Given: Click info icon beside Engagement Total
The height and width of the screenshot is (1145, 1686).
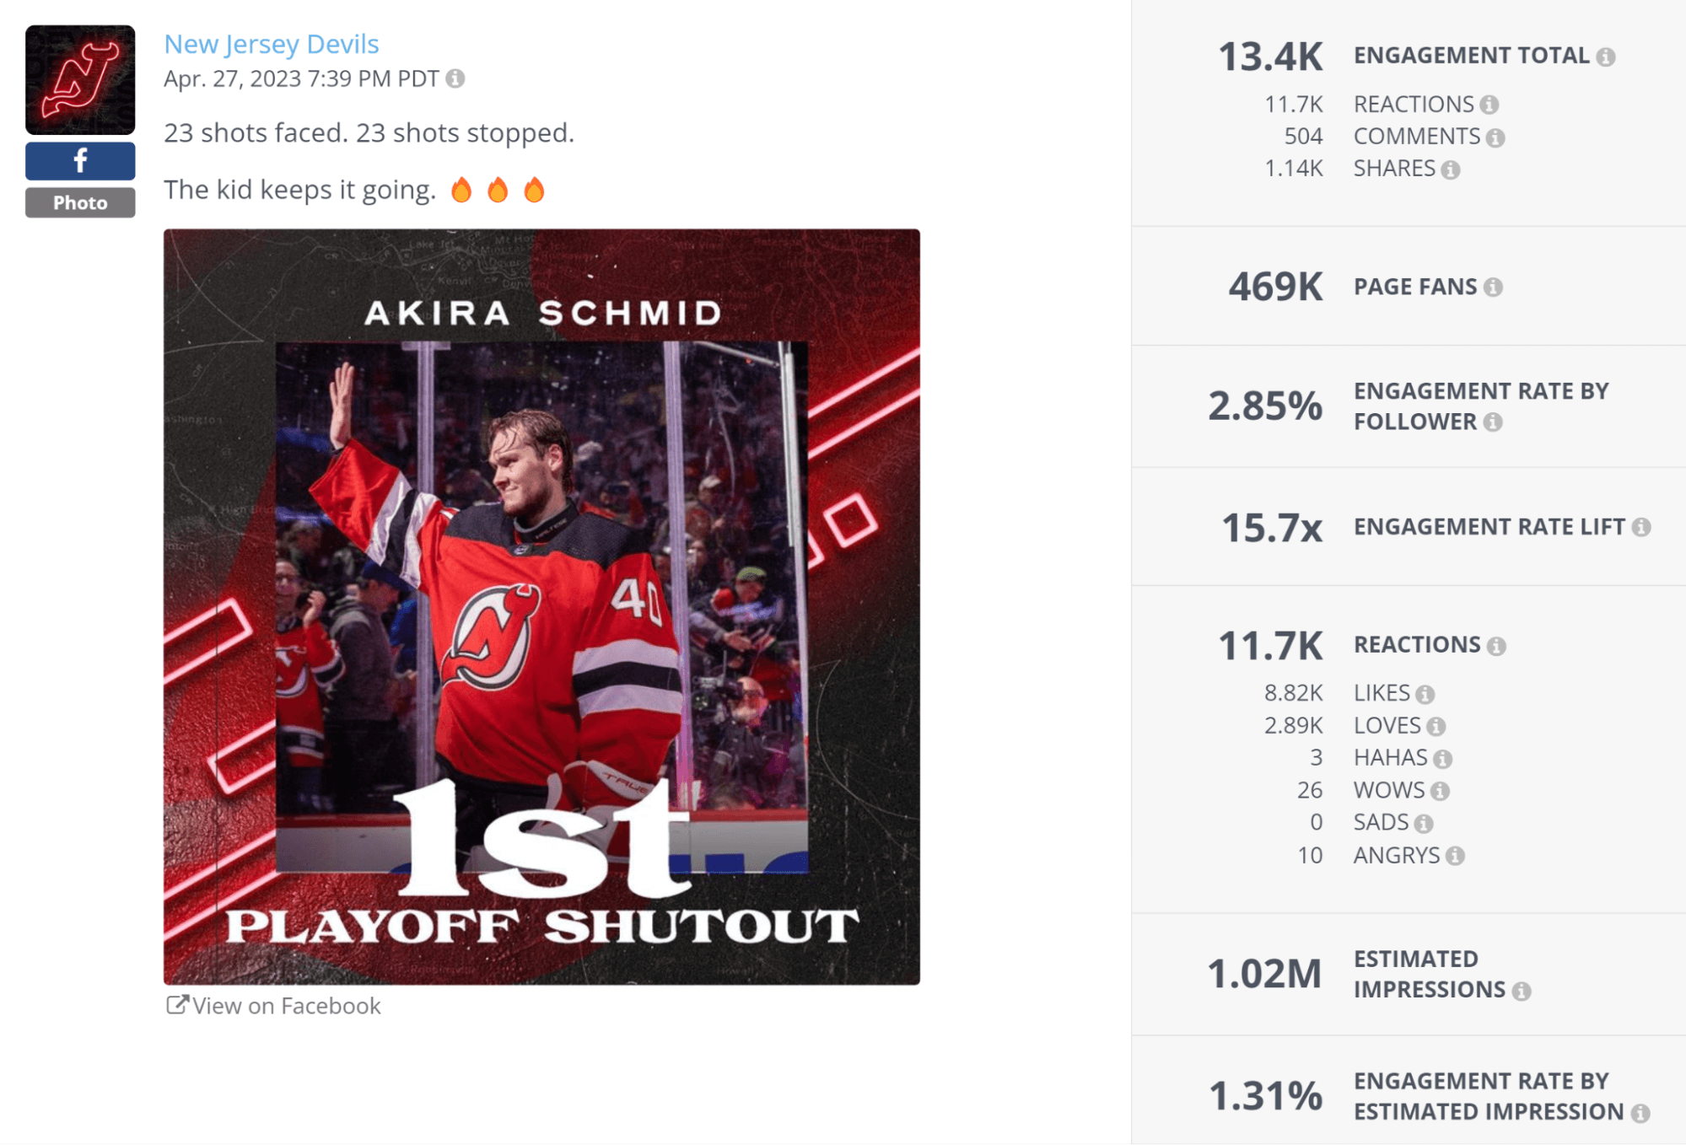Looking at the screenshot, I should pyautogui.click(x=1606, y=56).
